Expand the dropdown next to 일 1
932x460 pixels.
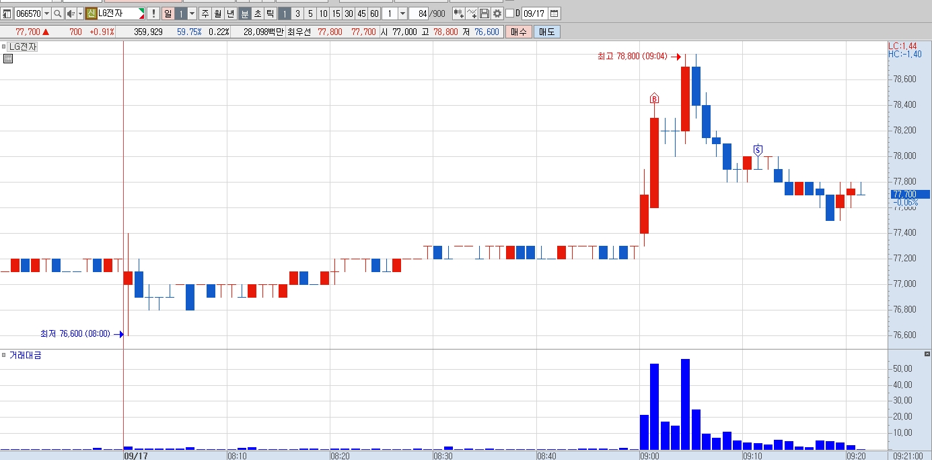click(x=192, y=13)
